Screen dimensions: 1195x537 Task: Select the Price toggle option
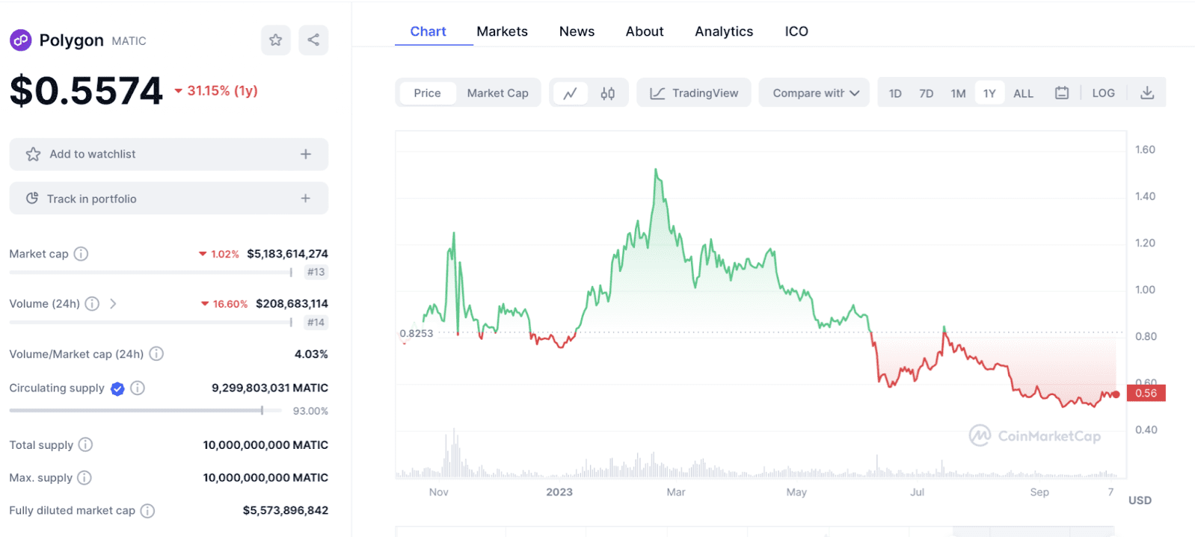tap(427, 93)
